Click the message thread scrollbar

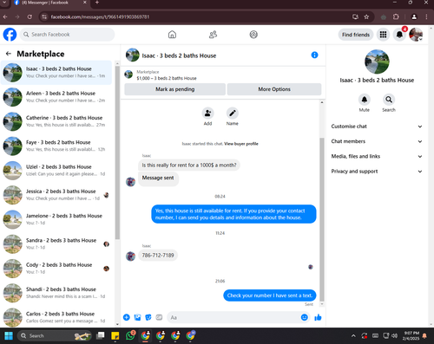tap(322, 219)
